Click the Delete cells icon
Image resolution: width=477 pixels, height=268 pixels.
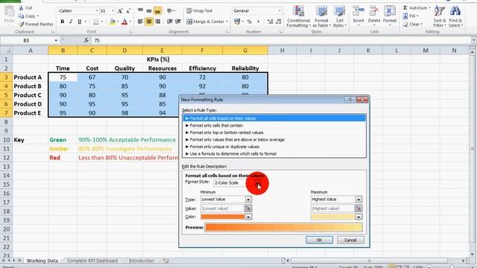(x=374, y=12)
